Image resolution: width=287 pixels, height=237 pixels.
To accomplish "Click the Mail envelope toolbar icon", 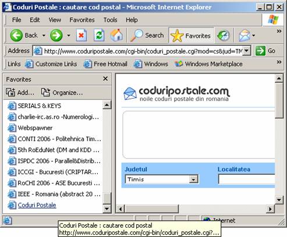I will coord(245,35).
